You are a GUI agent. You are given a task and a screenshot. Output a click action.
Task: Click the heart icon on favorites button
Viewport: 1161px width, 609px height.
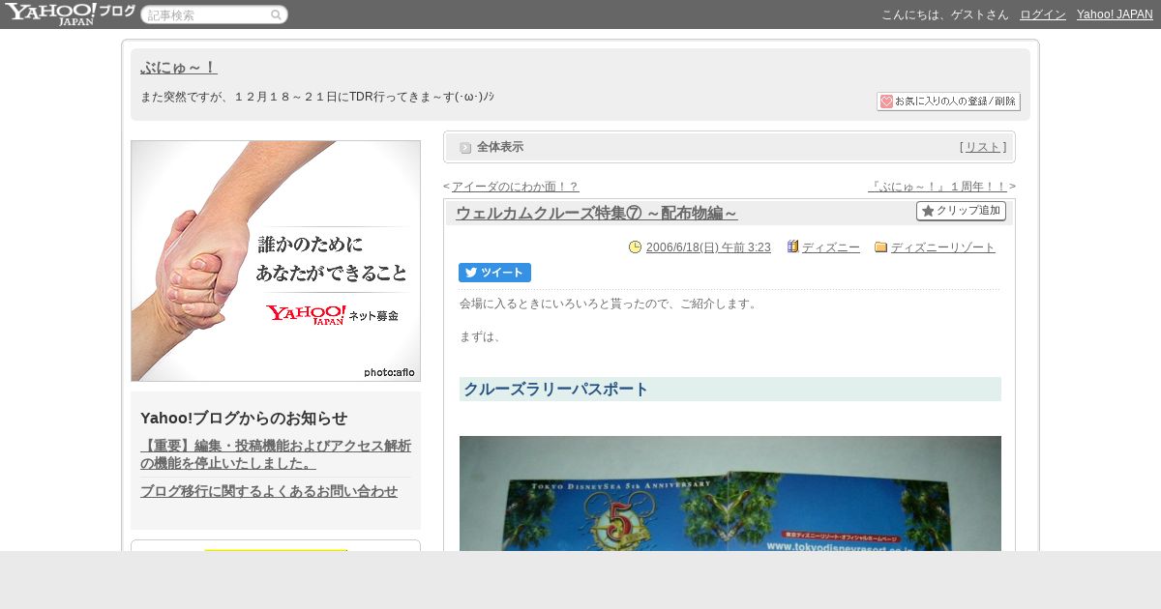[x=886, y=101]
